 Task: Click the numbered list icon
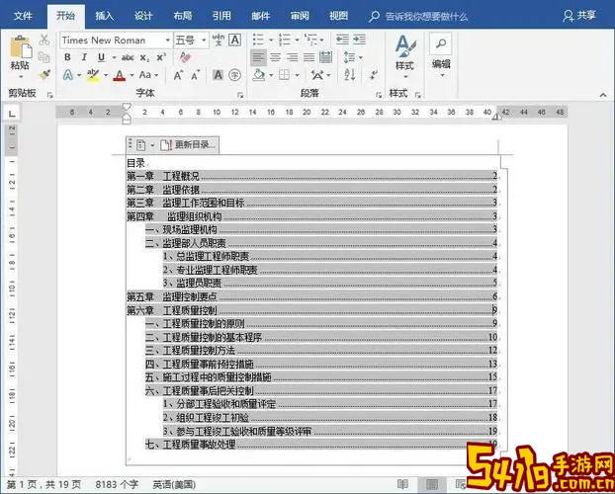tap(285, 40)
